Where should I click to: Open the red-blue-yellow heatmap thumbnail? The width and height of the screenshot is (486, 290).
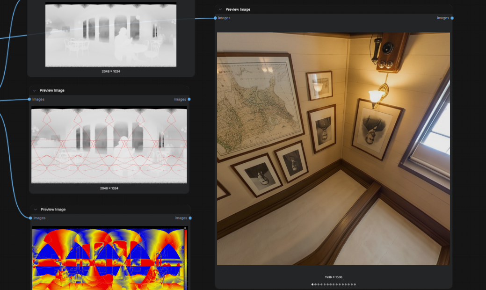(x=108, y=259)
